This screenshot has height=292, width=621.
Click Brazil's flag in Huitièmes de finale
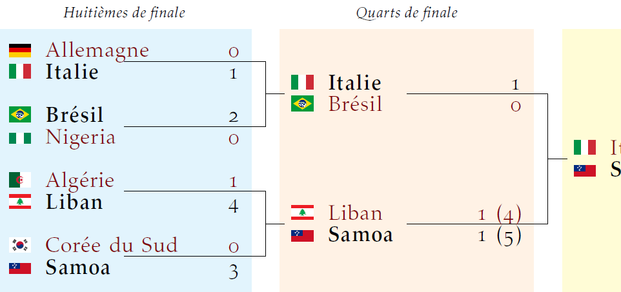click(20, 115)
